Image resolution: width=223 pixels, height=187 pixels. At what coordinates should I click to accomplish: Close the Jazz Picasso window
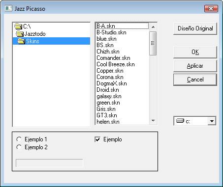pyautogui.click(x=211, y=8)
